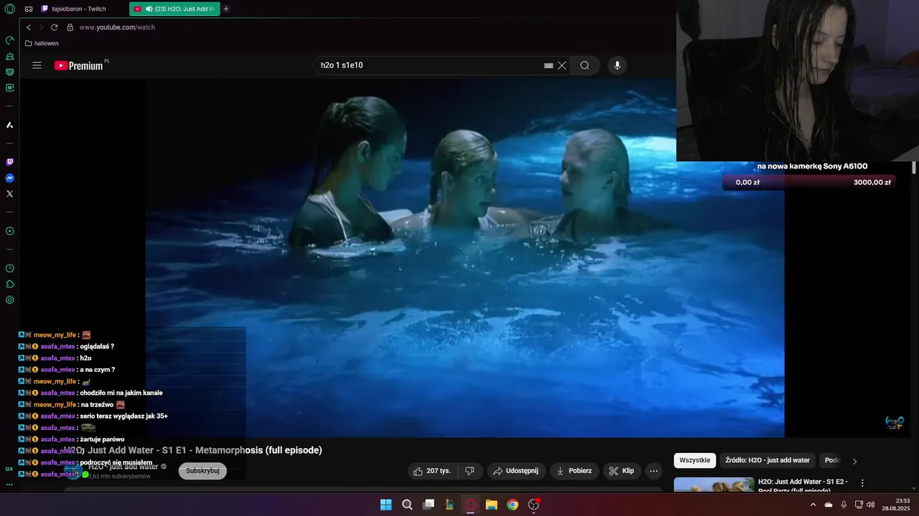Submit search with magnifier button
Image resolution: width=919 pixels, height=516 pixels.
pos(584,65)
